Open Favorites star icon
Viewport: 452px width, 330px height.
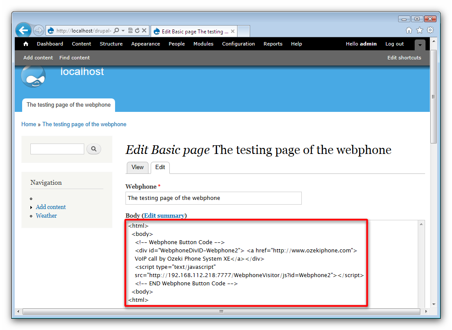coord(419,30)
